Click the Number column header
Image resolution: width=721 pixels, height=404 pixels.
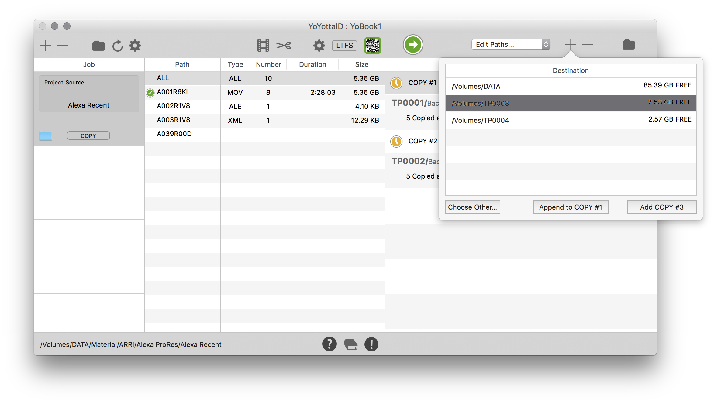pos(268,64)
